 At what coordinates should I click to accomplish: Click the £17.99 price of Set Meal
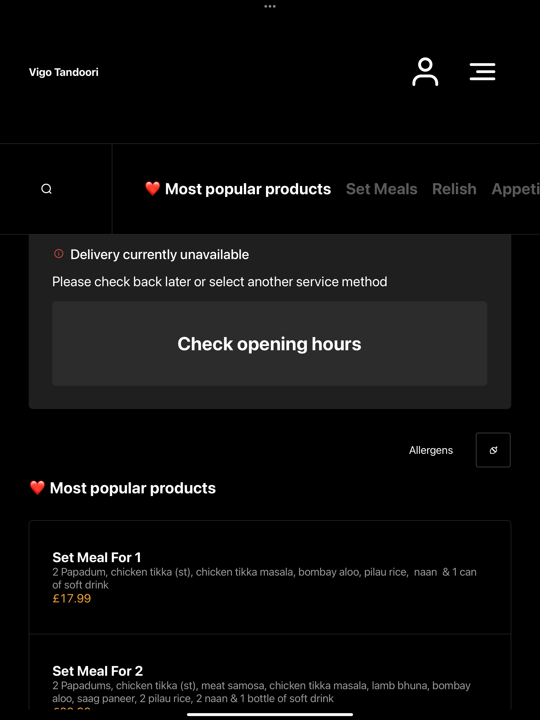72,598
